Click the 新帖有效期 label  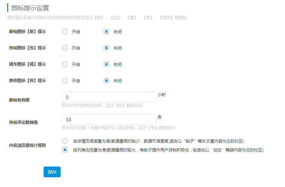click(x=19, y=100)
